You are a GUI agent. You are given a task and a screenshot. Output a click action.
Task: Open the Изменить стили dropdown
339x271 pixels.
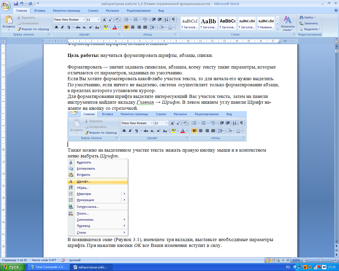pyautogui.click(x=288, y=24)
